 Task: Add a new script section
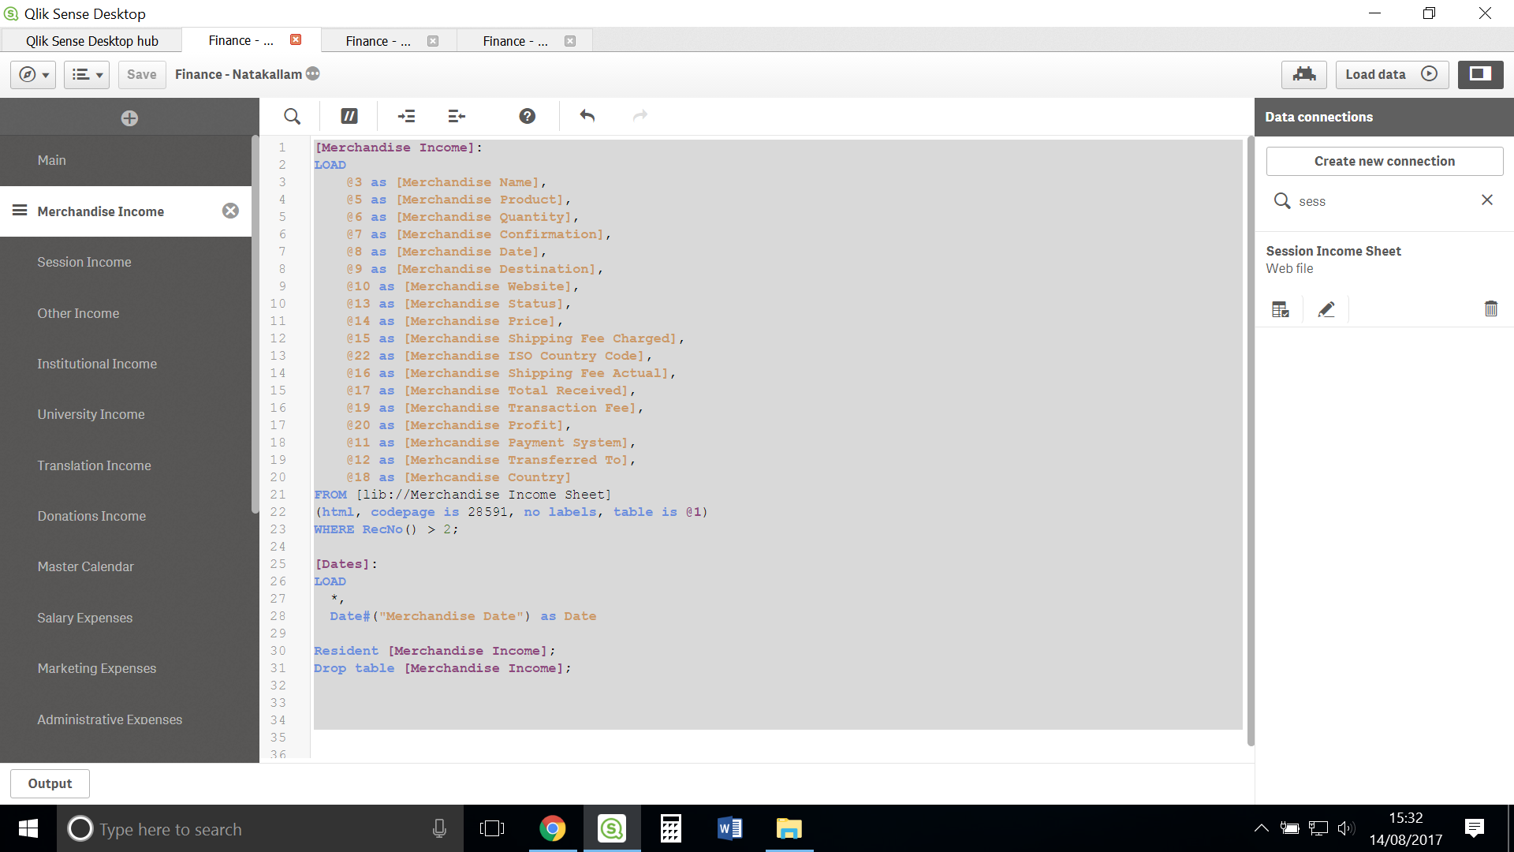(129, 118)
